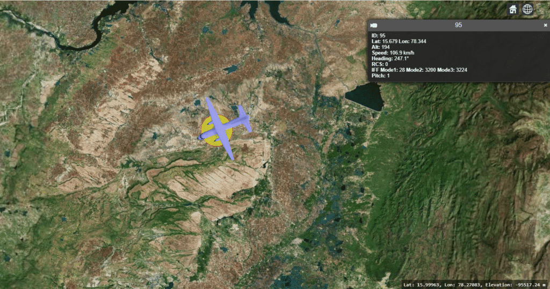Click the "Pitch: 1" text
The width and height of the screenshot is (550, 289).
[x=381, y=76]
